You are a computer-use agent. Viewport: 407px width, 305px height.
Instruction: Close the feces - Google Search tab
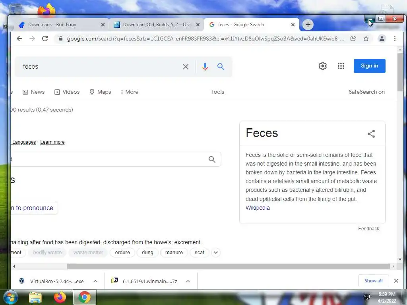(293, 25)
